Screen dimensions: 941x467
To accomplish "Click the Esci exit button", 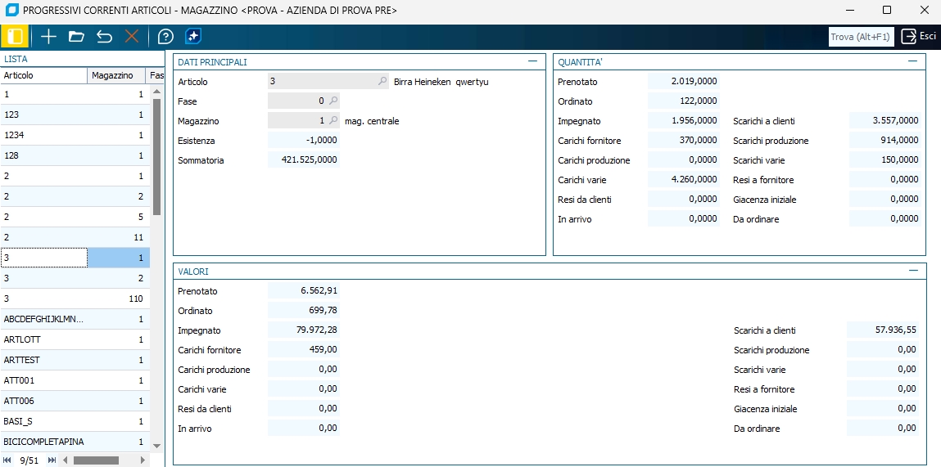I will pos(919,36).
